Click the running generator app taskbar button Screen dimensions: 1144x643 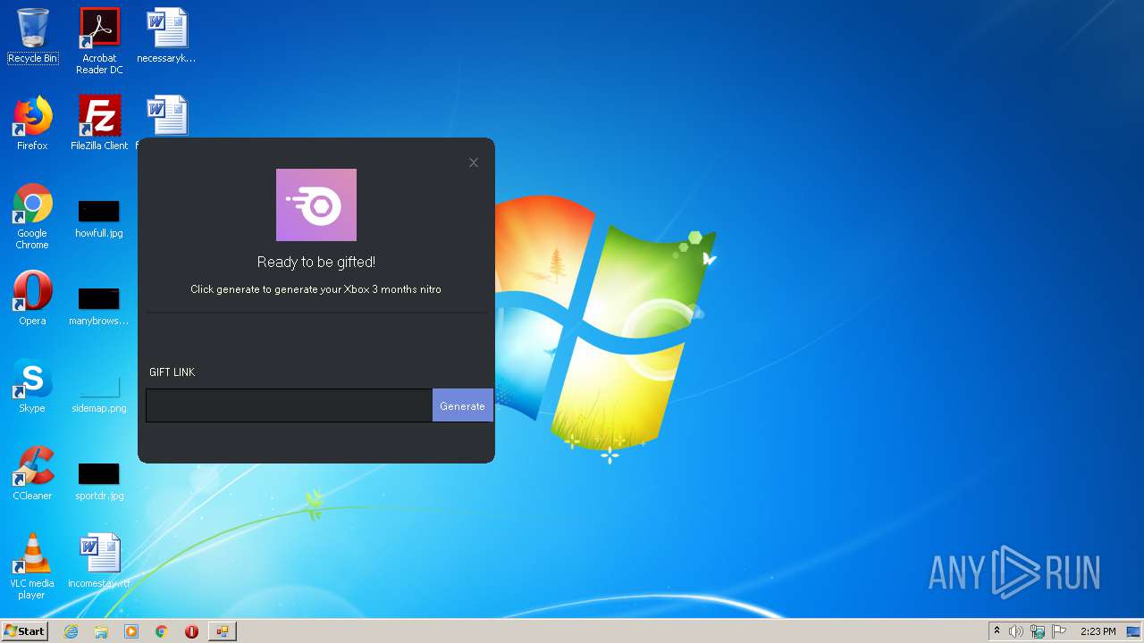tap(222, 631)
